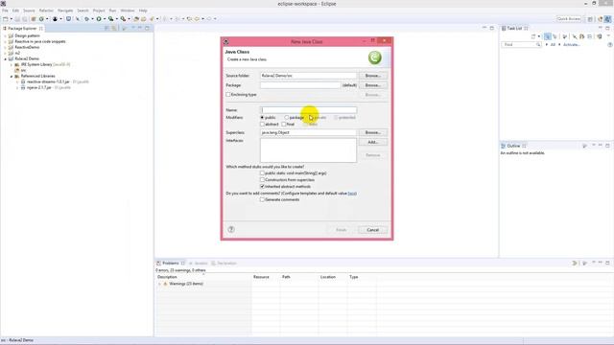
Task: Click Browse next to Package field
Action: coord(373,85)
